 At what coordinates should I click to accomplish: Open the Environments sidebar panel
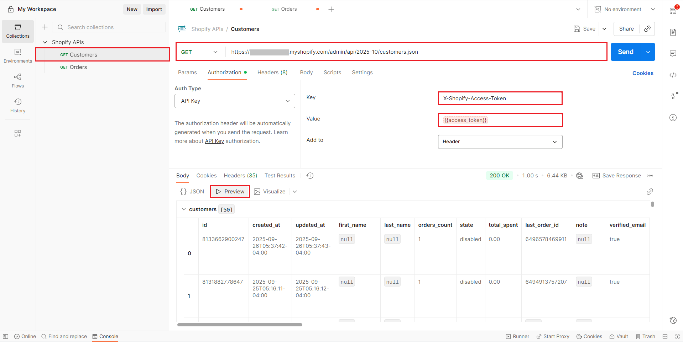click(18, 56)
